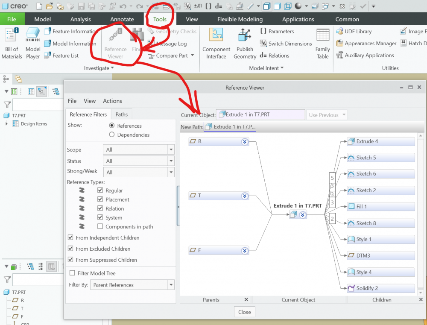Screen dimensions: 427x325
Task: Click the model tree filter input field
Action: tap(38, 105)
